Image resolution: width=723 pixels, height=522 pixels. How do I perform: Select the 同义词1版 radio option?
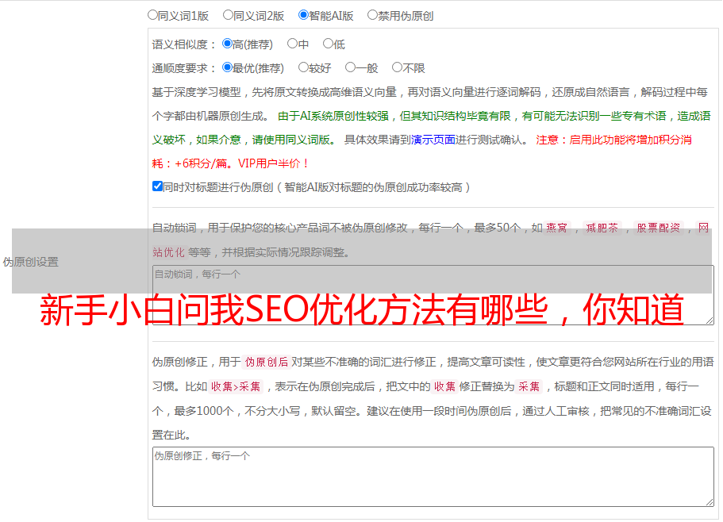click(x=152, y=15)
